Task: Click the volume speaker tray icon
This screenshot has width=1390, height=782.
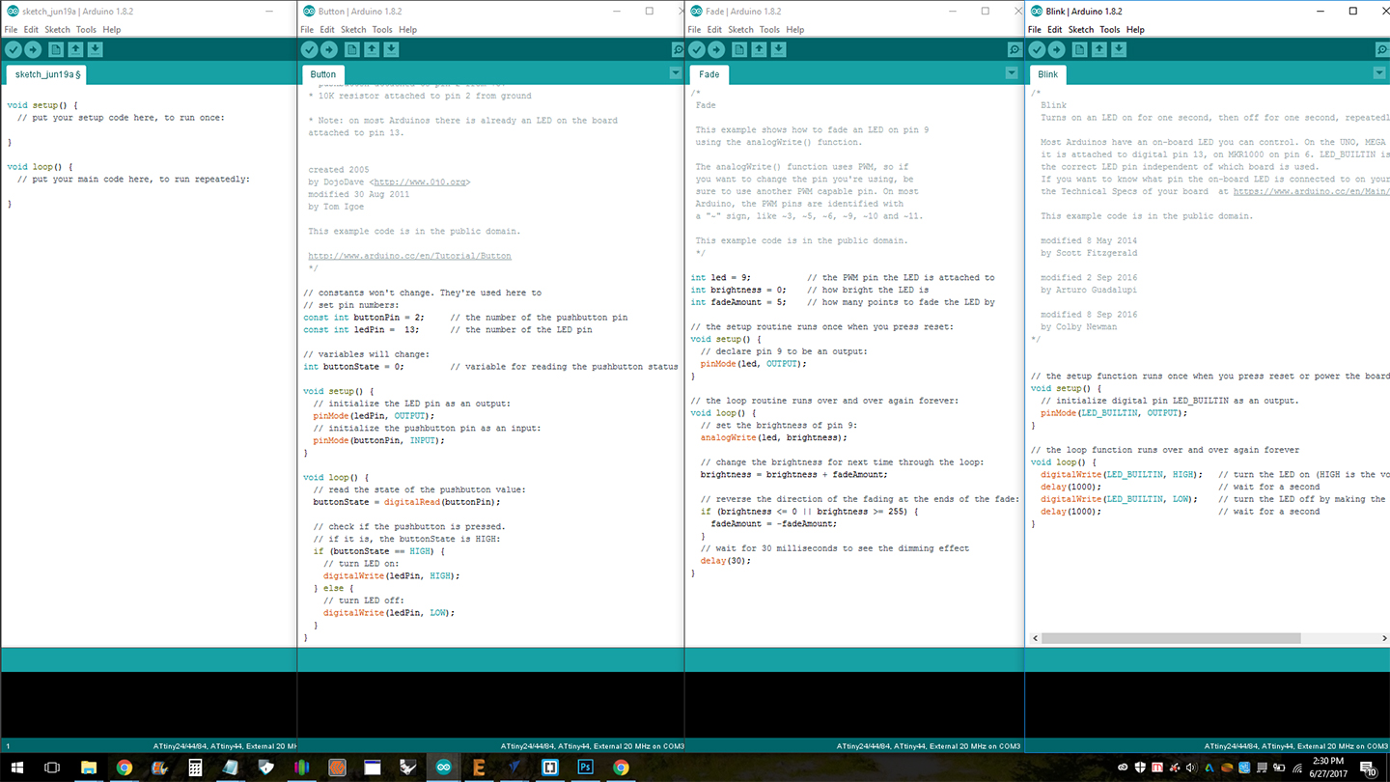Action: tap(1191, 768)
